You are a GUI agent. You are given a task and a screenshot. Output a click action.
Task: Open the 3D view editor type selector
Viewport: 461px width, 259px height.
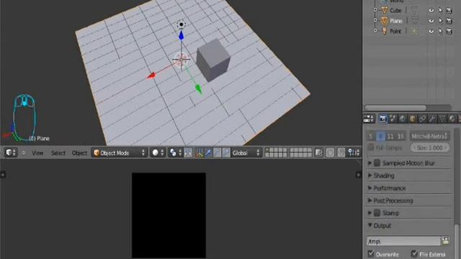(x=11, y=153)
